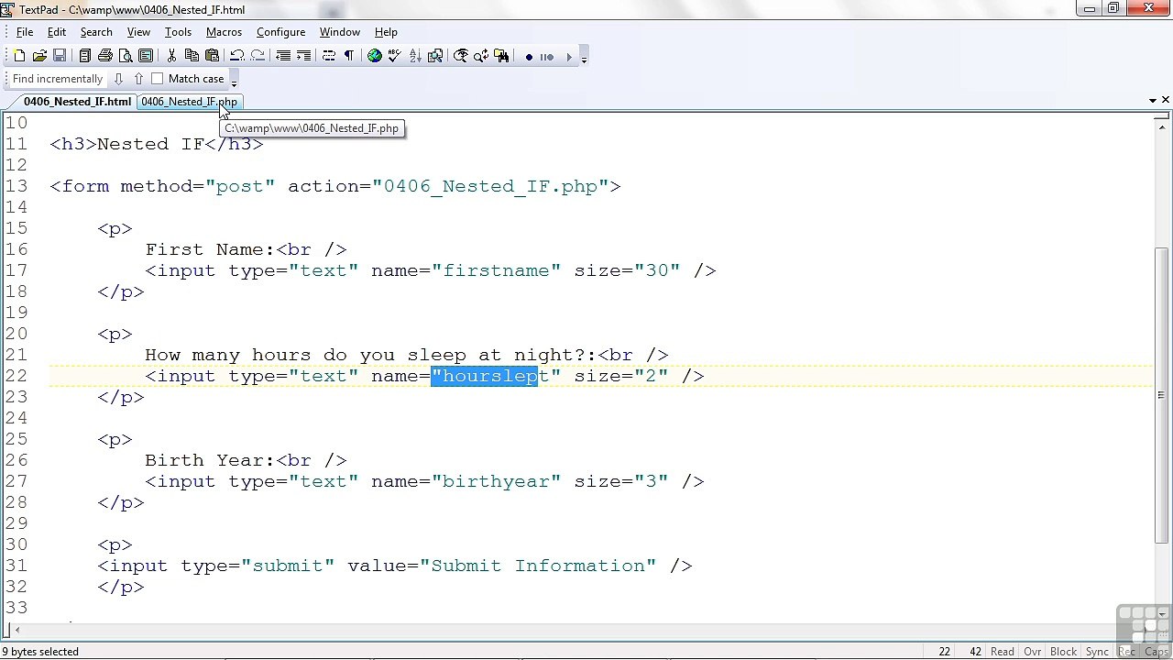Click the Manage Files toolbar icon

(84, 56)
